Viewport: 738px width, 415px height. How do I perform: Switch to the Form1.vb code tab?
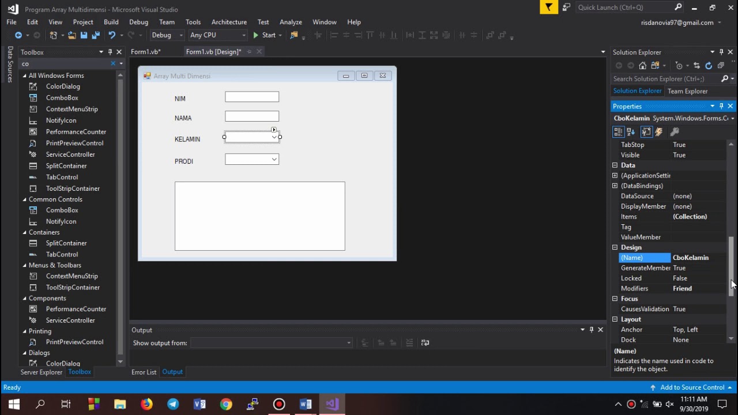pos(146,52)
